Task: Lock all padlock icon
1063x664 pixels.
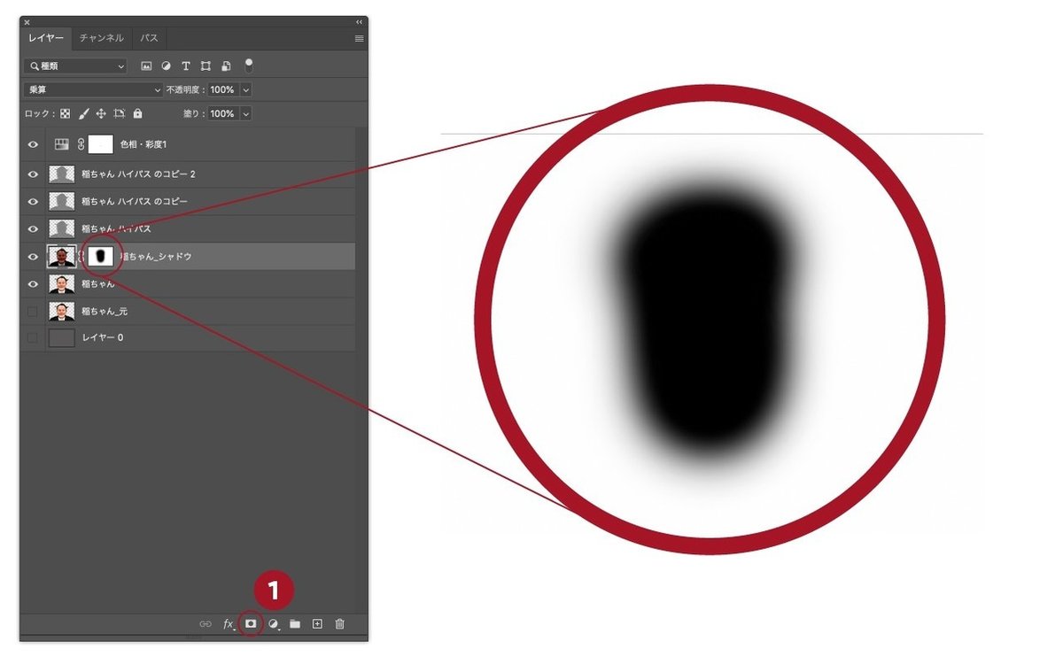Action: click(x=137, y=113)
